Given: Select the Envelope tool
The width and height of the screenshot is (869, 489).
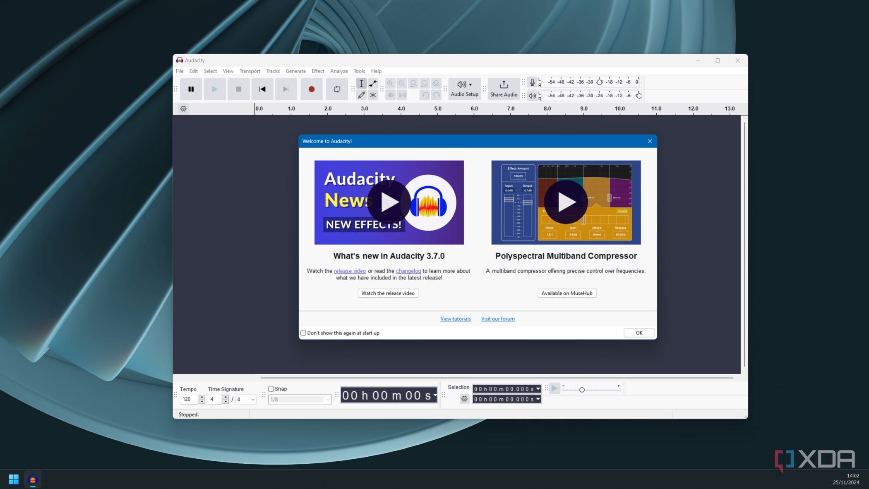Looking at the screenshot, I should 373,83.
